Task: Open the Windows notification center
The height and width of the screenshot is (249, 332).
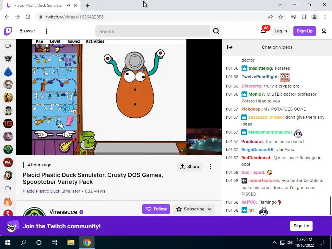Action: 321,243
